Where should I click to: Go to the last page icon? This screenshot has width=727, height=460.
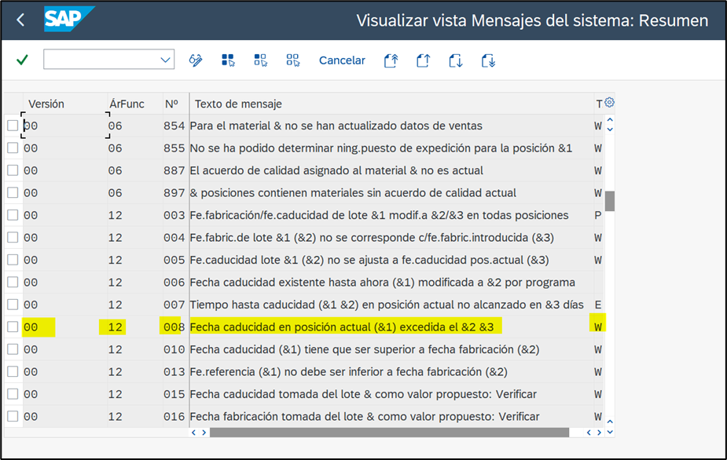(488, 60)
